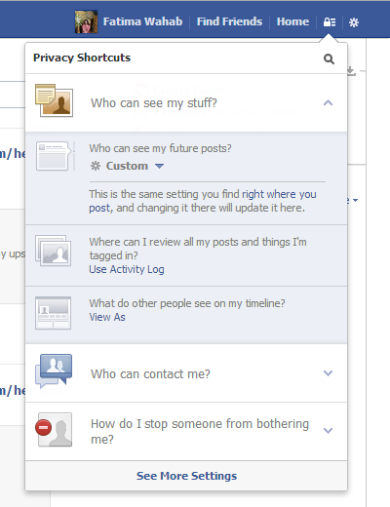
Task: Select Who can contact me heading
Action: (150, 374)
